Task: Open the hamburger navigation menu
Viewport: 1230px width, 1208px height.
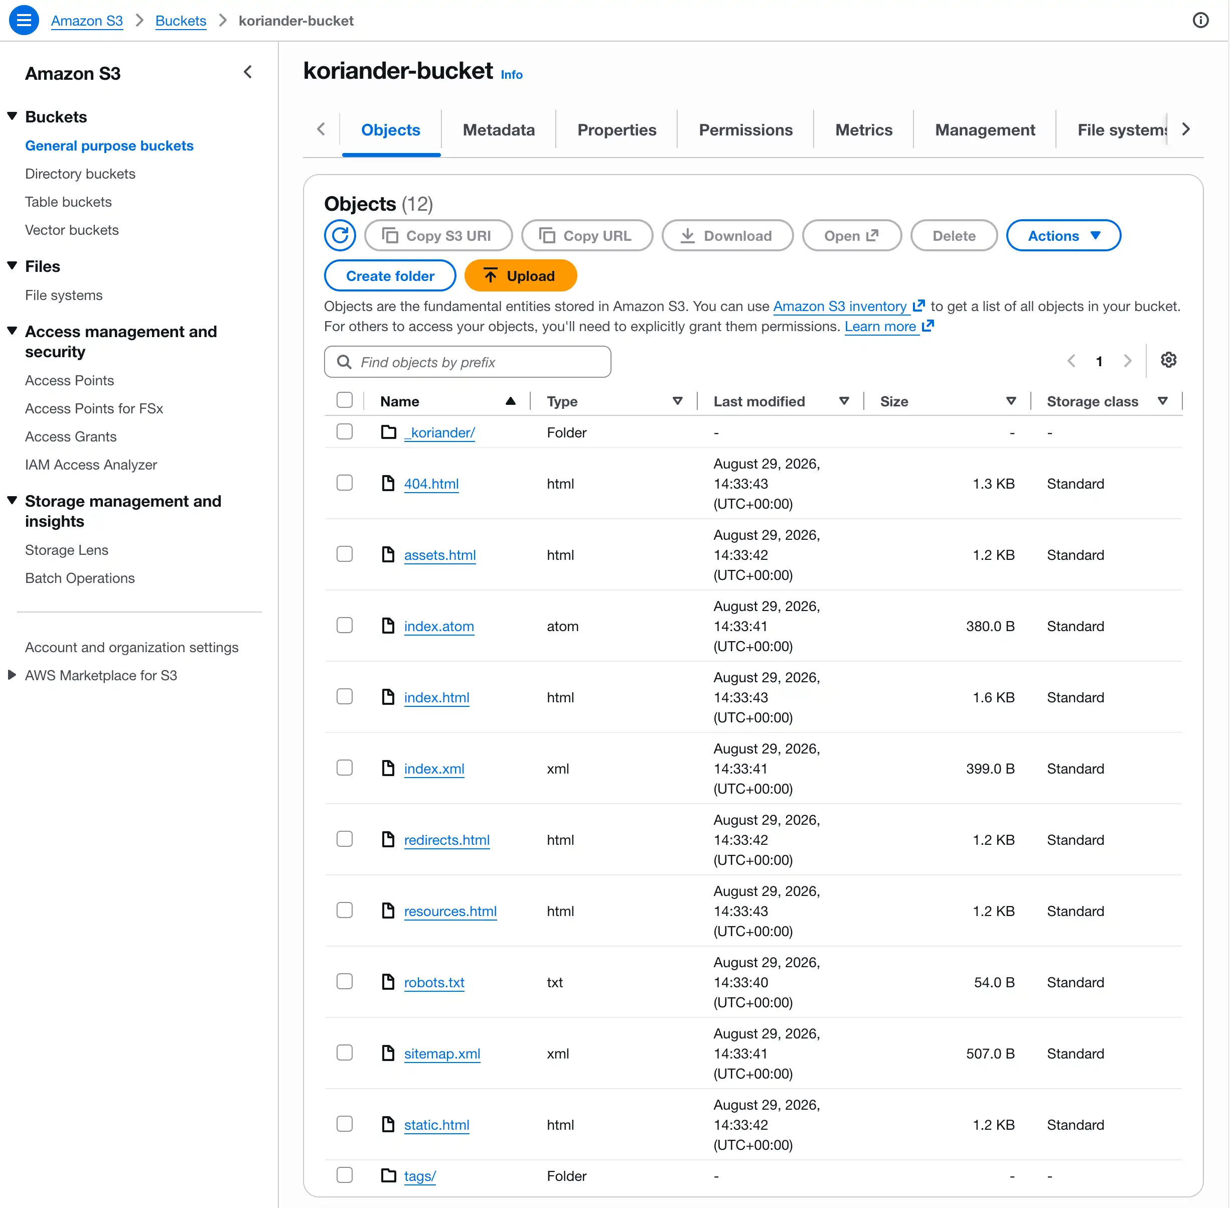Action: [24, 20]
